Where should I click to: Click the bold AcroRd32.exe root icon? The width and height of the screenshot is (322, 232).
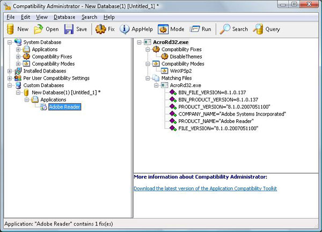(x=147, y=42)
